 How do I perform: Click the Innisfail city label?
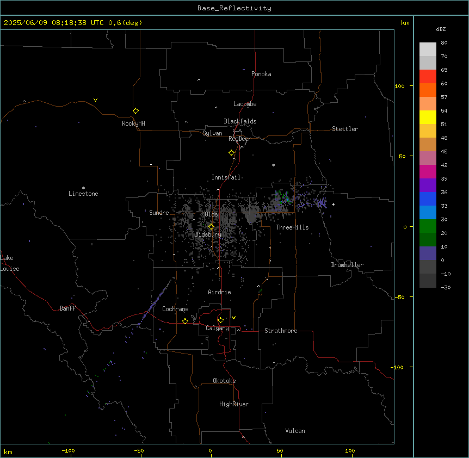point(226,177)
